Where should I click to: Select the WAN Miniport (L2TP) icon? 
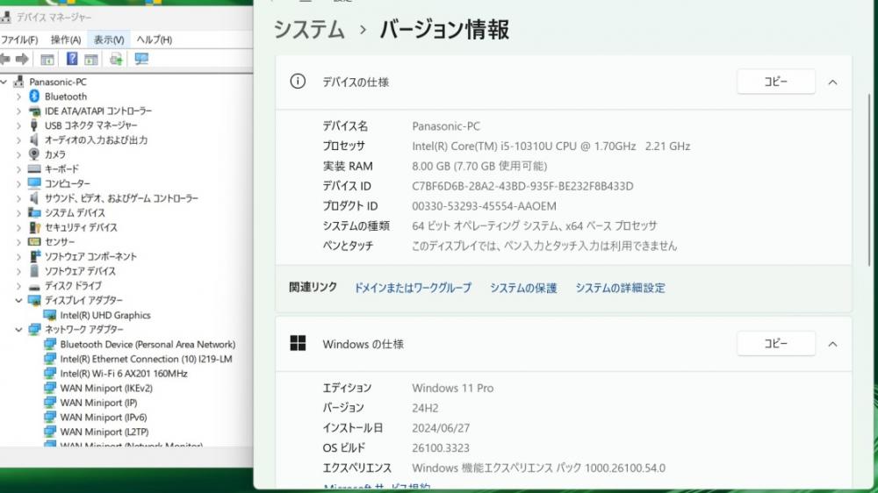pos(49,432)
